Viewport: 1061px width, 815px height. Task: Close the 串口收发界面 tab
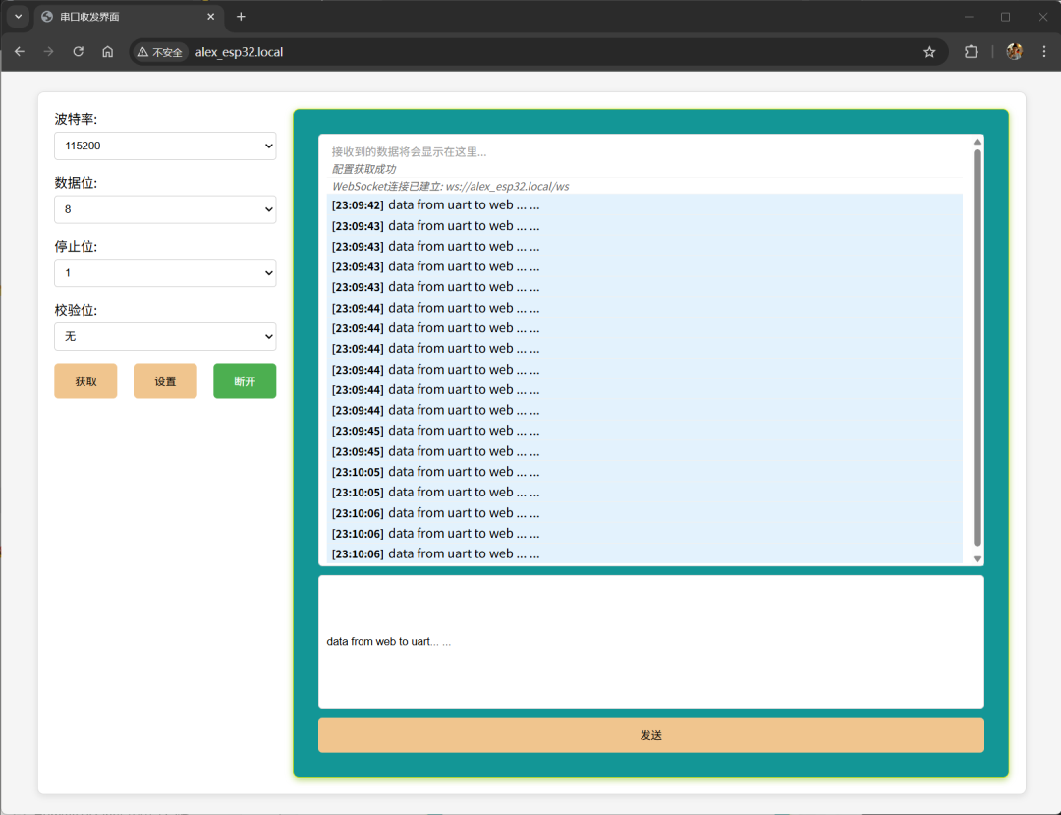[210, 17]
